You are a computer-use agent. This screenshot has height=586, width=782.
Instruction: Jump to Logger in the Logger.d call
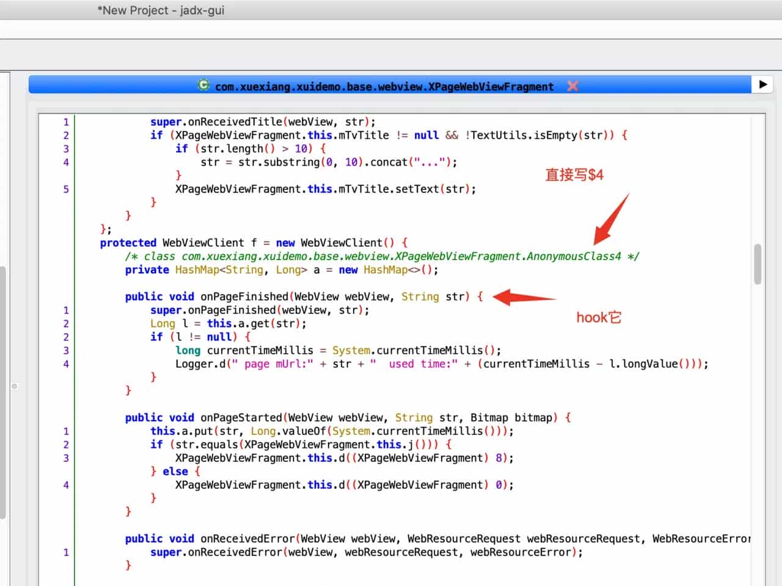pyautogui.click(x=194, y=364)
